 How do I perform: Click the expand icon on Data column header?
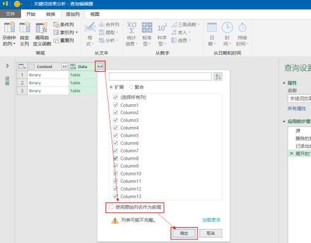coord(100,66)
